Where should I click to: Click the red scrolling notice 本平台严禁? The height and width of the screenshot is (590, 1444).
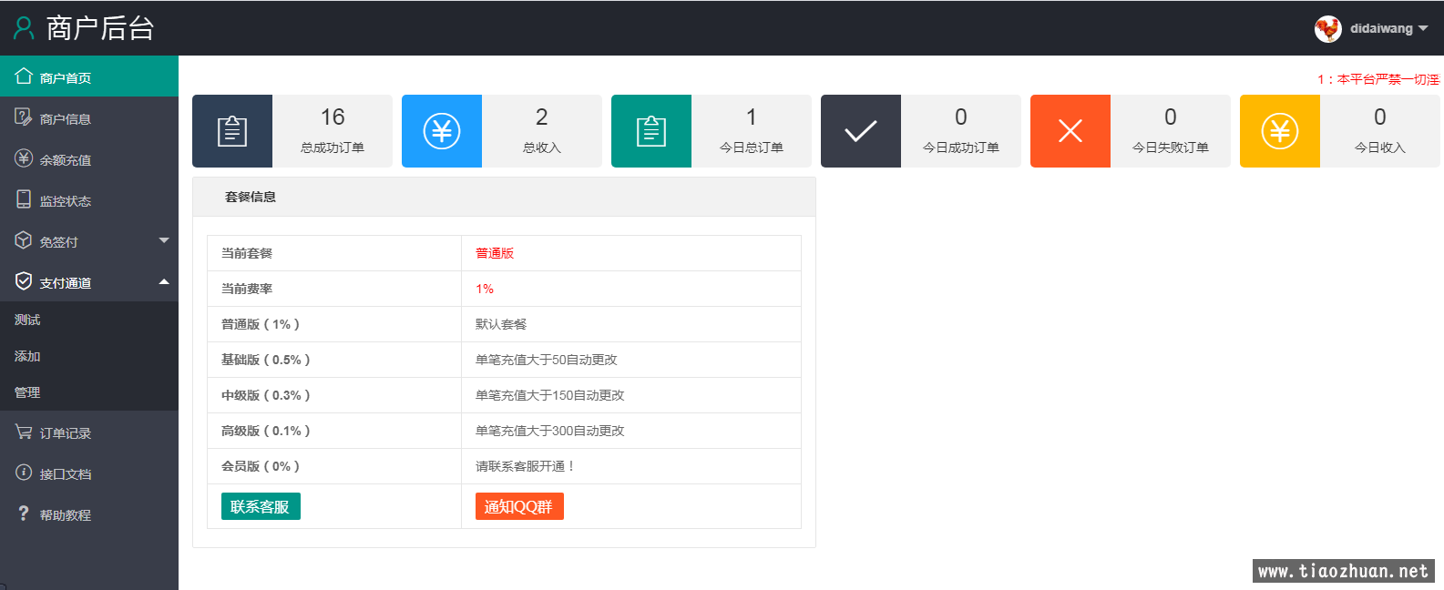(1378, 79)
